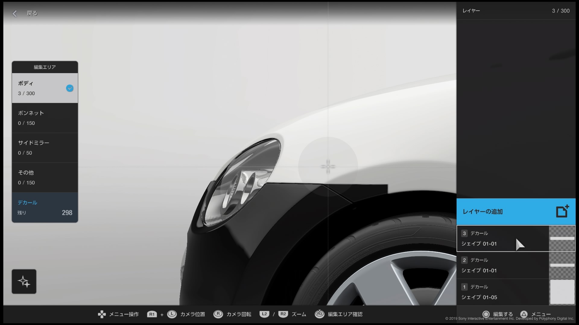
Task: Select the サイドミラー edit area
Action: 45,147
